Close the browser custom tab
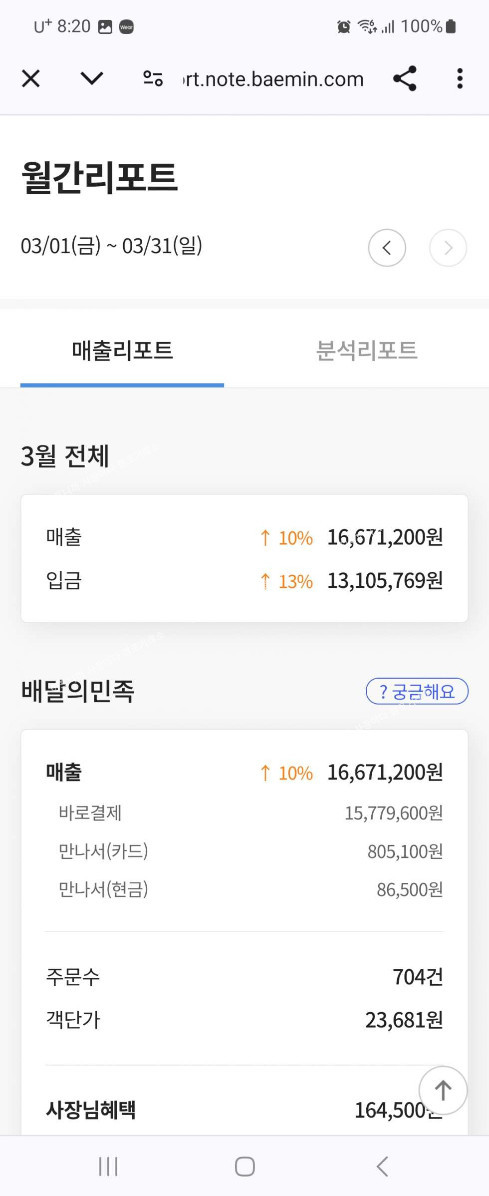This screenshot has height=1196, width=489. point(31,79)
